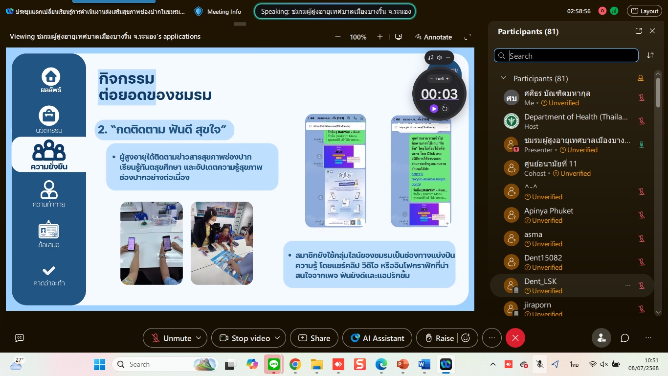Click the reactions smiley icon
Viewport: 668px width, 376px height.
466,338
